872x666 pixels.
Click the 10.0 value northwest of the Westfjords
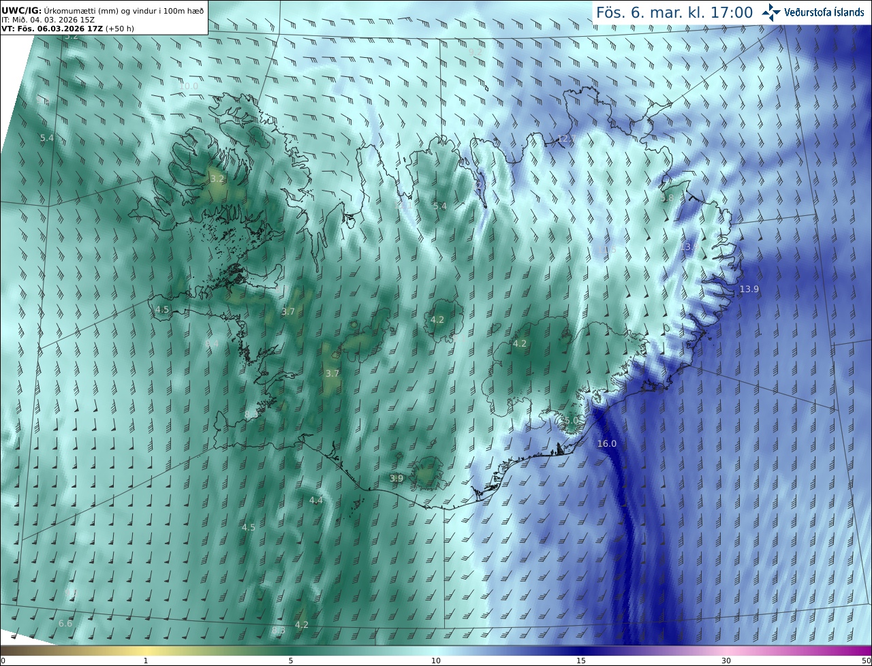point(189,86)
